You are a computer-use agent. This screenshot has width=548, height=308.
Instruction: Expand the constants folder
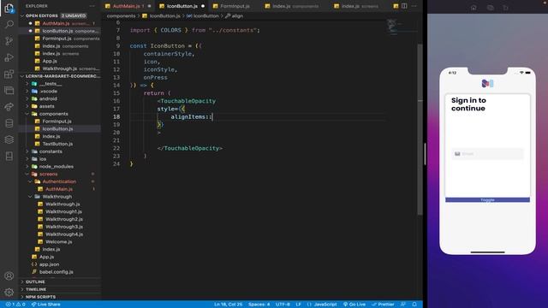tap(51, 151)
